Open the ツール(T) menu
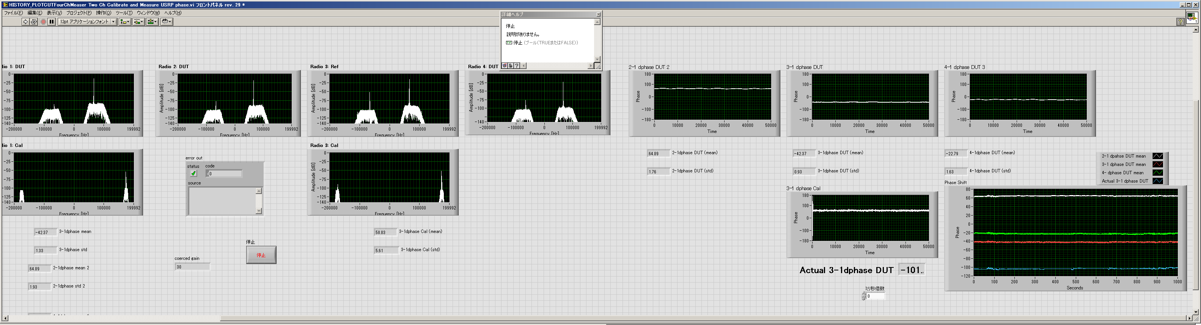The width and height of the screenshot is (1201, 325). point(124,13)
